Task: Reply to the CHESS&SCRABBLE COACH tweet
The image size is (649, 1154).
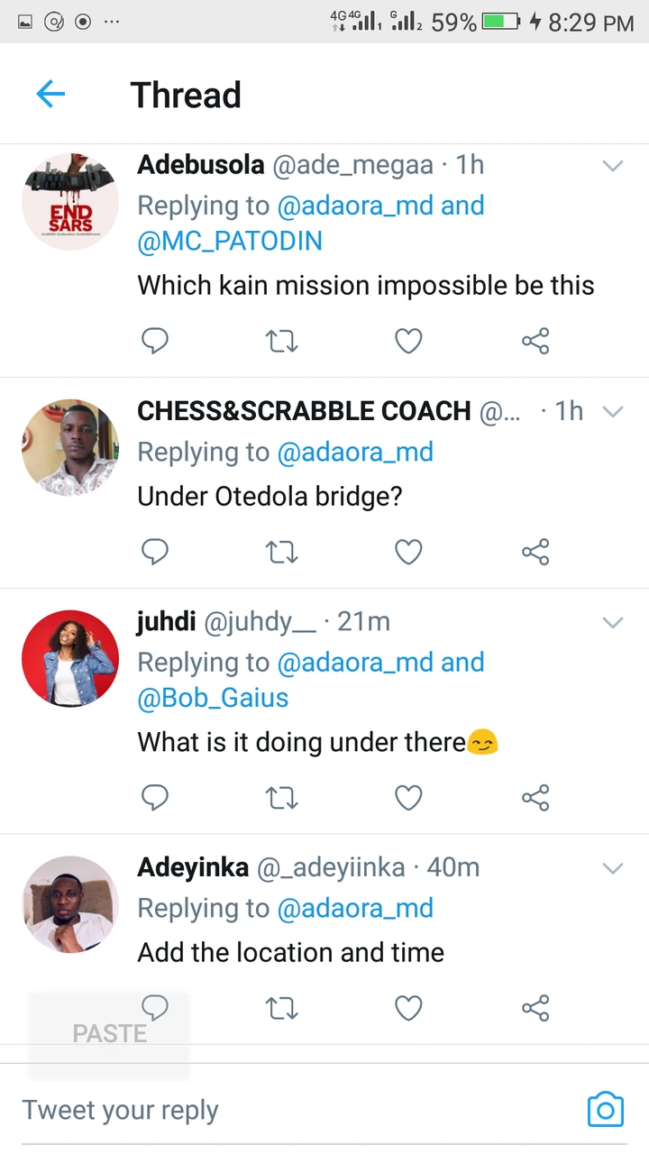Action: tap(155, 551)
